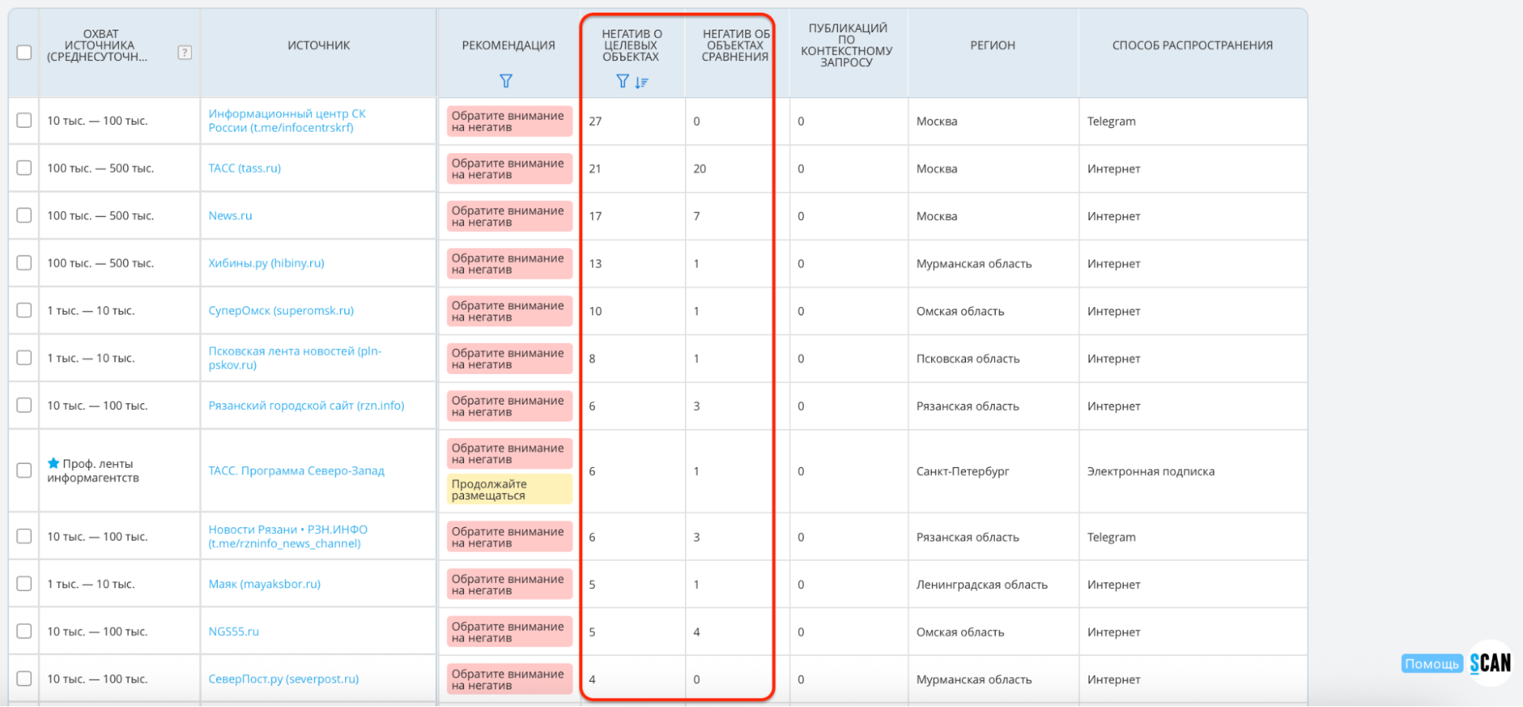The image size is (1523, 707).
Task: Click Ленинградская область region cell
Action: (x=982, y=584)
